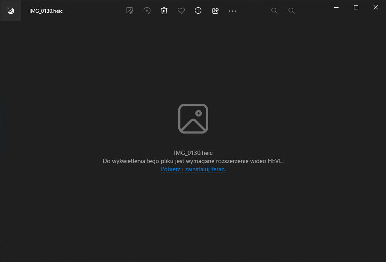Share the file using the share icon
This screenshot has width=386, height=262.
(x=215, y=11)
